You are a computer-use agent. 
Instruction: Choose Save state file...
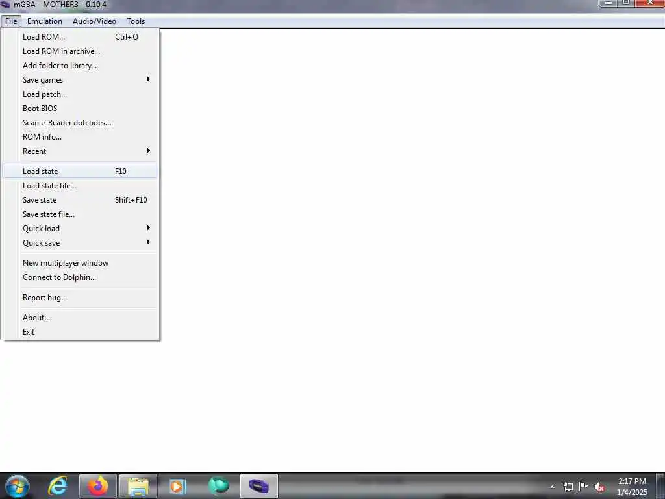point(80,214)
